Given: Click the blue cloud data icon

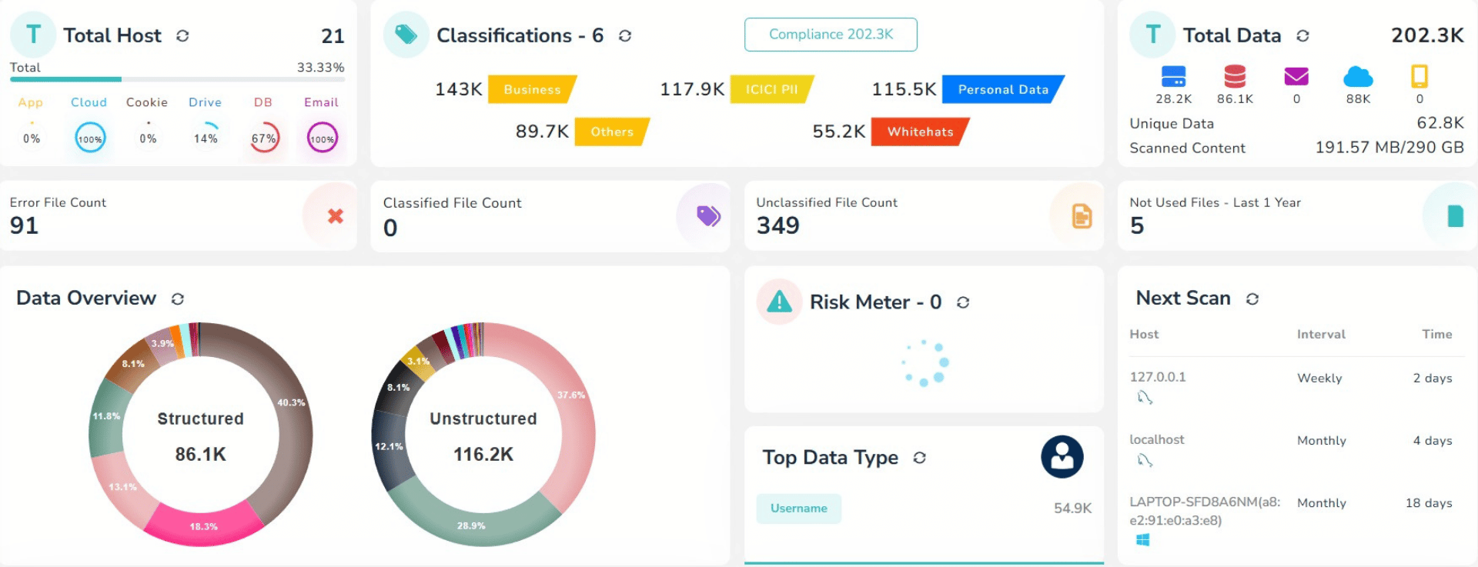Looking at the screenshot, I should click(1358, 76).
